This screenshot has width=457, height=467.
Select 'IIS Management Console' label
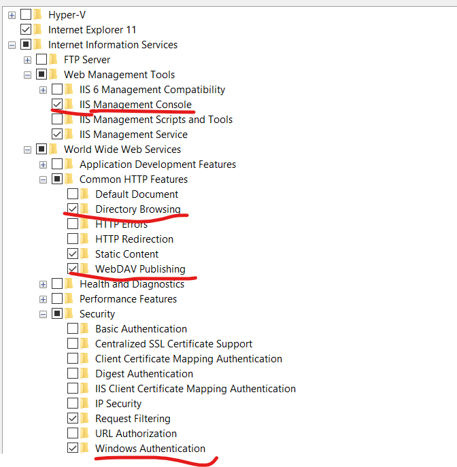(135, 105)
